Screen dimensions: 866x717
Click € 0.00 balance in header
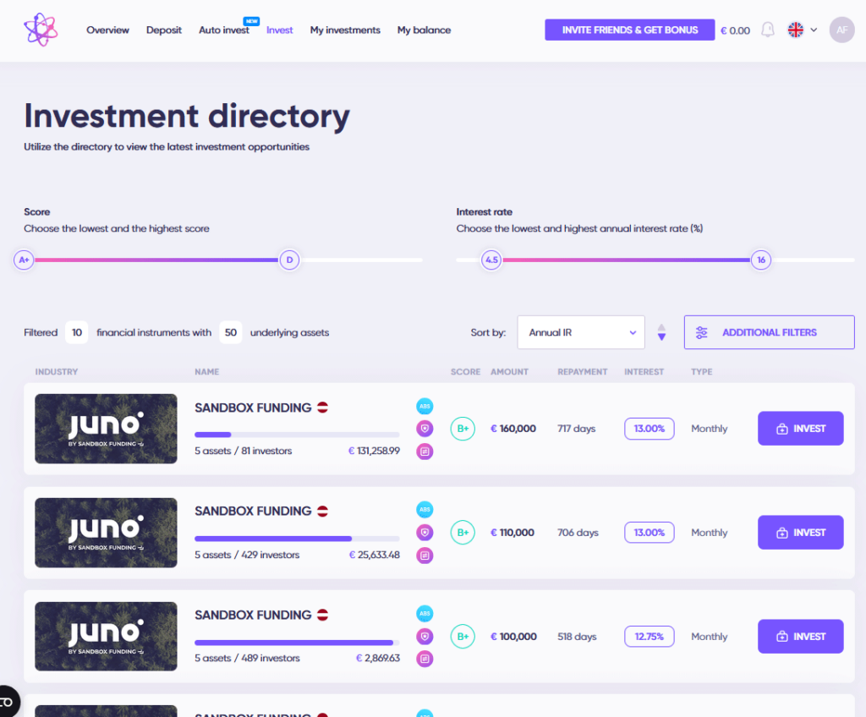click(x=735, y=30)
